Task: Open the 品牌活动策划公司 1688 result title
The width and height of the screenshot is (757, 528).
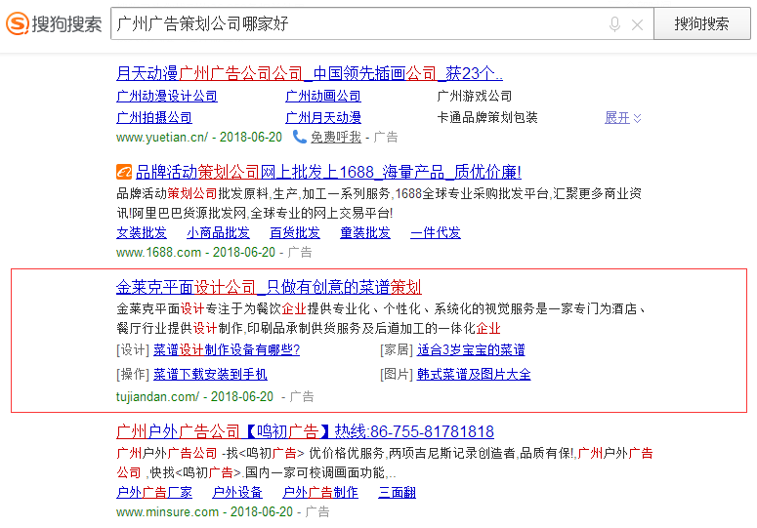Action: tap(328, 172)
